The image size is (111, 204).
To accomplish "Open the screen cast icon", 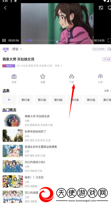I will [x=110, y=8].
